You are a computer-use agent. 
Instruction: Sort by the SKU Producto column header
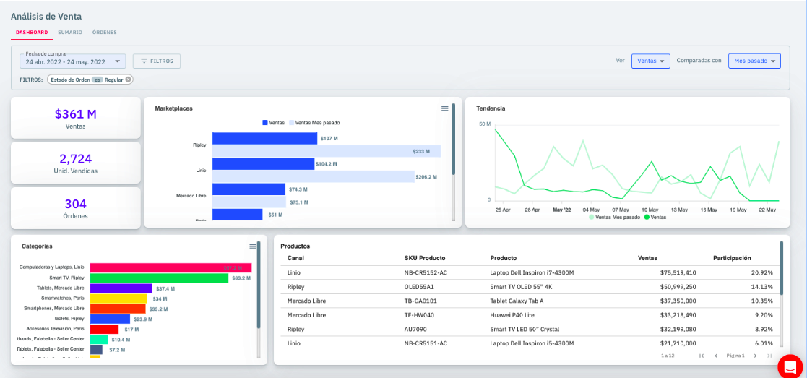click(425, 258)
